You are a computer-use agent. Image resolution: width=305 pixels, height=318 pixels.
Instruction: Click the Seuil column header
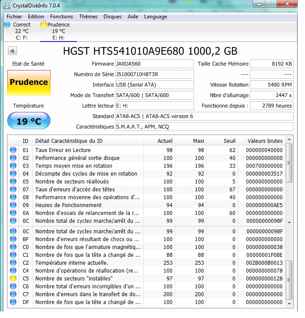point(222,141)
